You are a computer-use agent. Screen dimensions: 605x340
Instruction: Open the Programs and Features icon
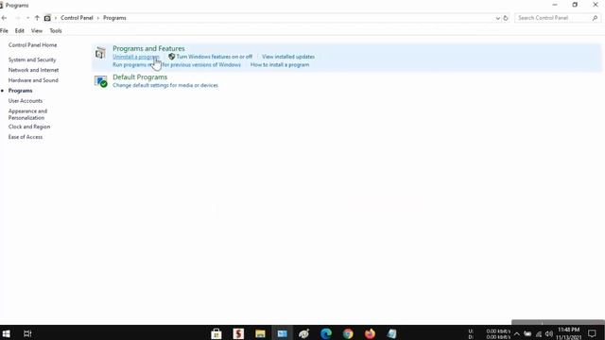point(100,53)
